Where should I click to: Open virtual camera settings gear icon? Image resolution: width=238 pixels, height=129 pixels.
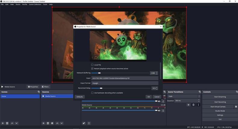click(236, 106)
